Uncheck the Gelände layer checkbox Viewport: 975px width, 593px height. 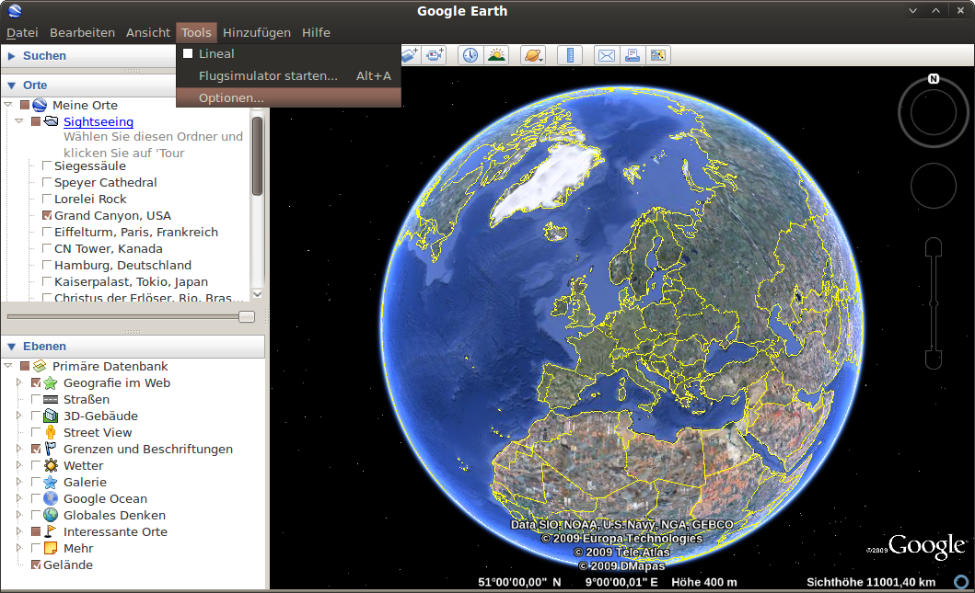coord(35,565)
